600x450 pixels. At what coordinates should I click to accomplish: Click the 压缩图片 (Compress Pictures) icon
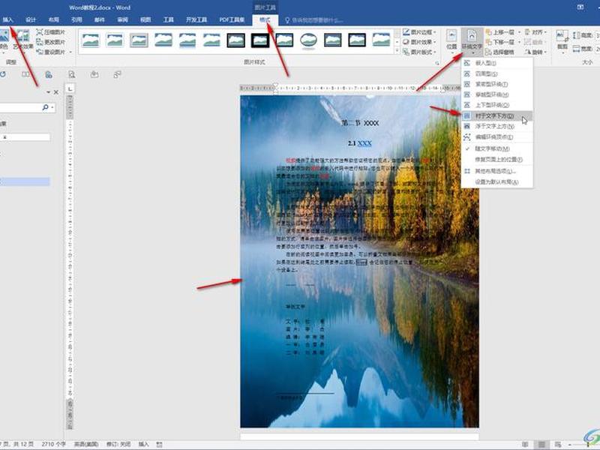[40, 32]
